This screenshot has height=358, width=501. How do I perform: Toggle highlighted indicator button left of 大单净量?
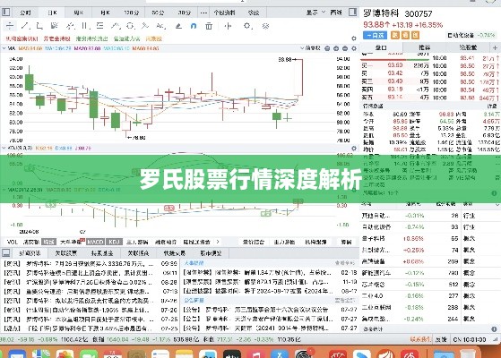[x=48, y=242]
